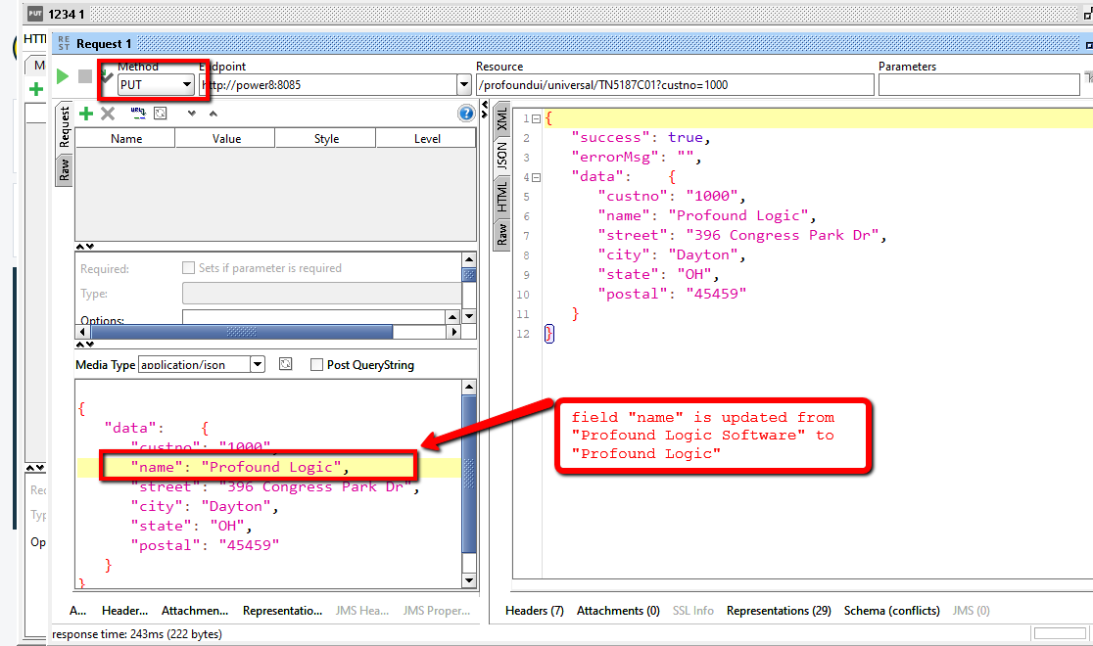Viewport: 1093px width, 646px height.
Task: Click the REST icon beside Request 1 title
Action: [64, 43]
